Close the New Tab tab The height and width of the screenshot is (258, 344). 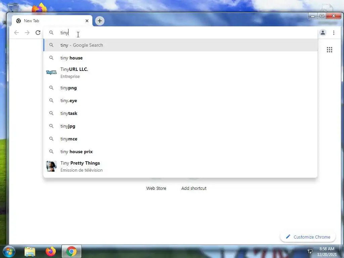pyautogui.click(x=87, y=21)
